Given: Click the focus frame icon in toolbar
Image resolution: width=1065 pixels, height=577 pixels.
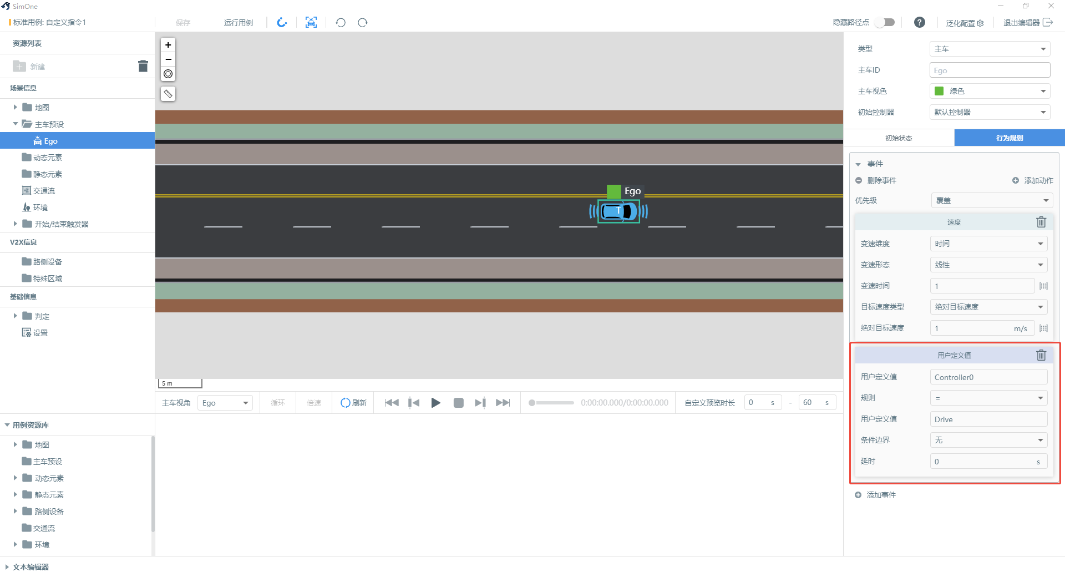Looking at the screenshot, I should tap(311, 22).
